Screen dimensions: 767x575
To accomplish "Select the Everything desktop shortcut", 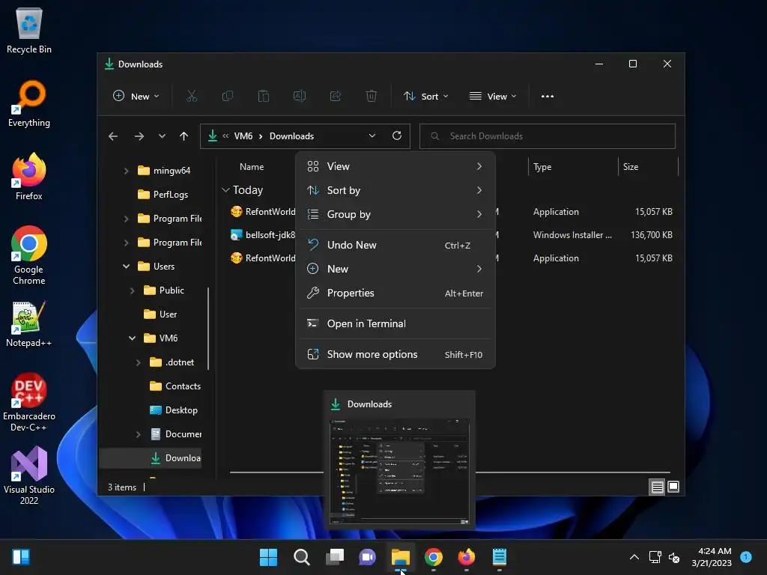I will click(29, 104).
